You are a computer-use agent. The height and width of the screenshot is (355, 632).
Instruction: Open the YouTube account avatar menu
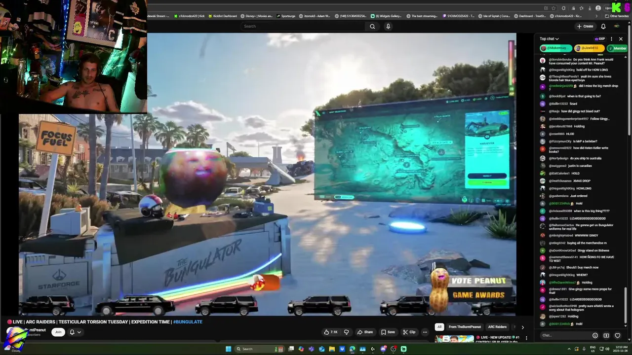(617, 26)
